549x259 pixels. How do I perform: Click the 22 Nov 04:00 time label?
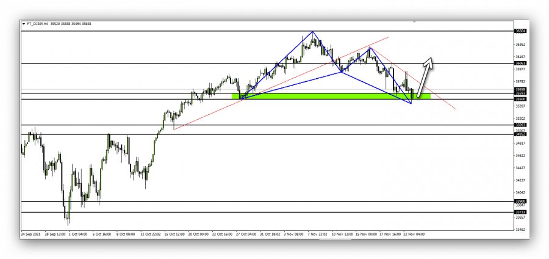click(x=415, y=233)
